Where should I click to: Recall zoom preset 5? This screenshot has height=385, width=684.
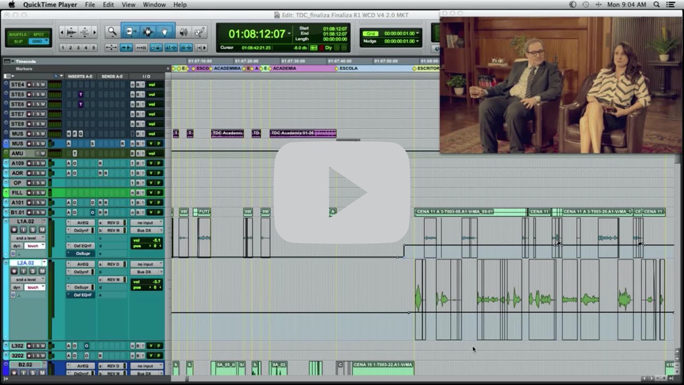94,48
